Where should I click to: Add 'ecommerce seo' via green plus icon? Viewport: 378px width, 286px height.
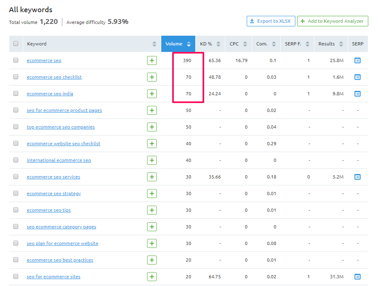pos(152,60)
